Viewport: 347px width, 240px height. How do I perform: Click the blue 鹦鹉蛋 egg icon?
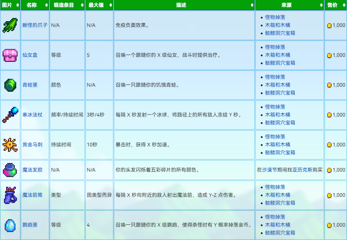pyautogui.click(x=10, y=225)
